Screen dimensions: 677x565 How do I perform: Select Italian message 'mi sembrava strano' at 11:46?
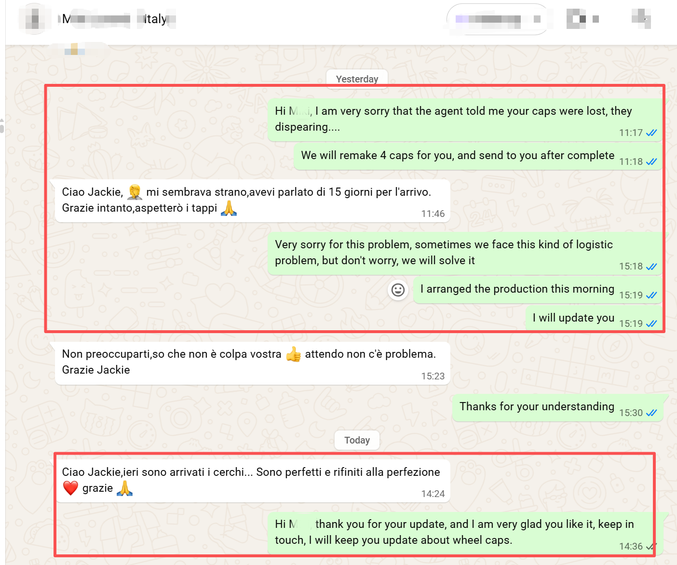(x=253, y=201)
